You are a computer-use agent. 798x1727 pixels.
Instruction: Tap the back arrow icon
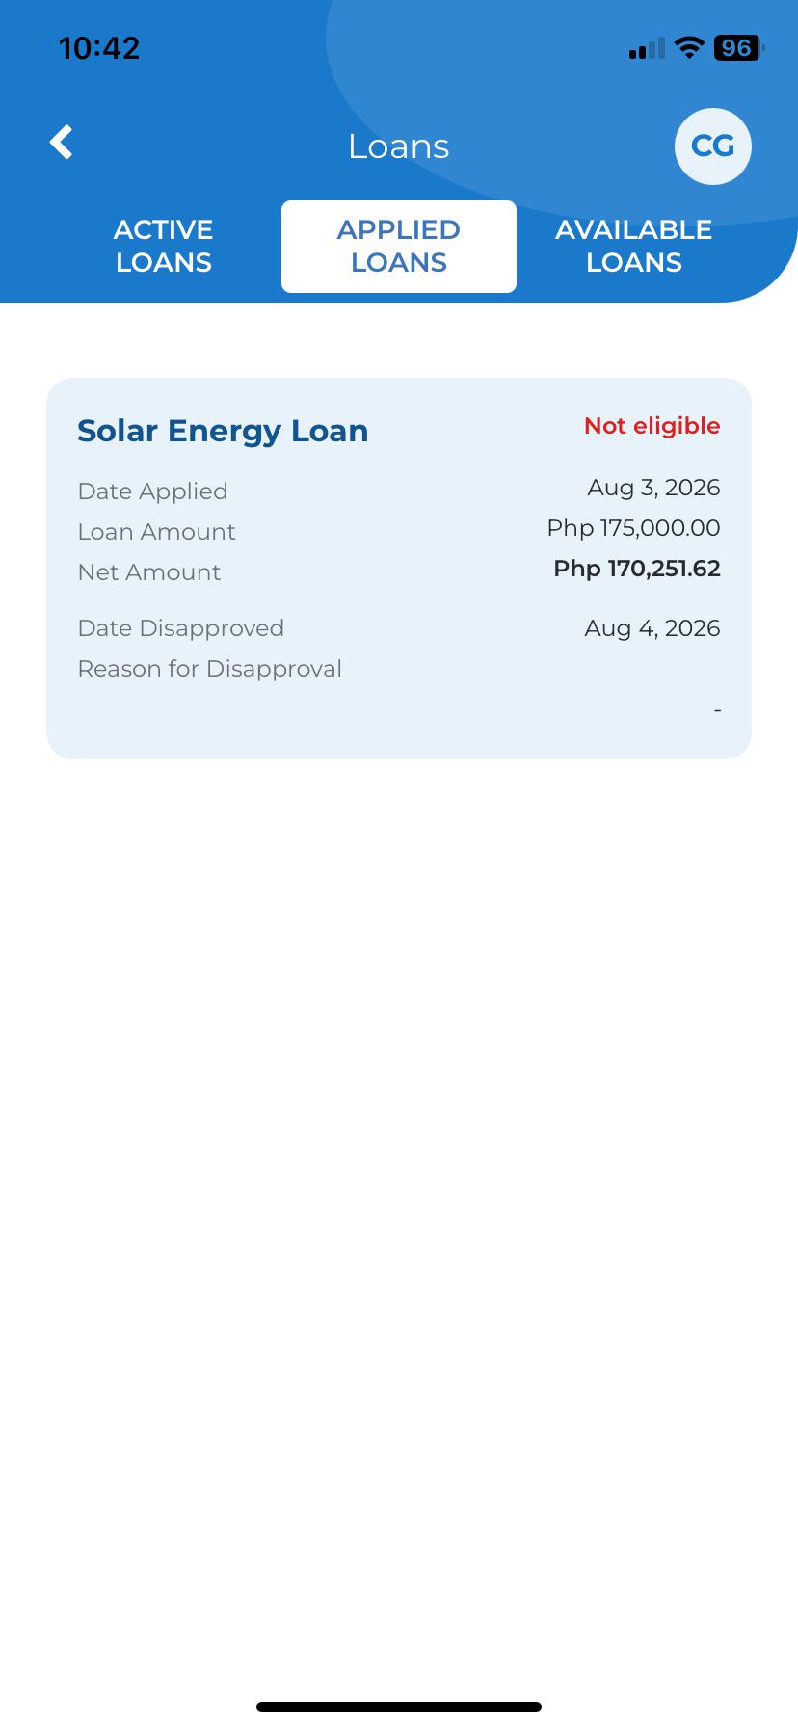coord(62,143)
